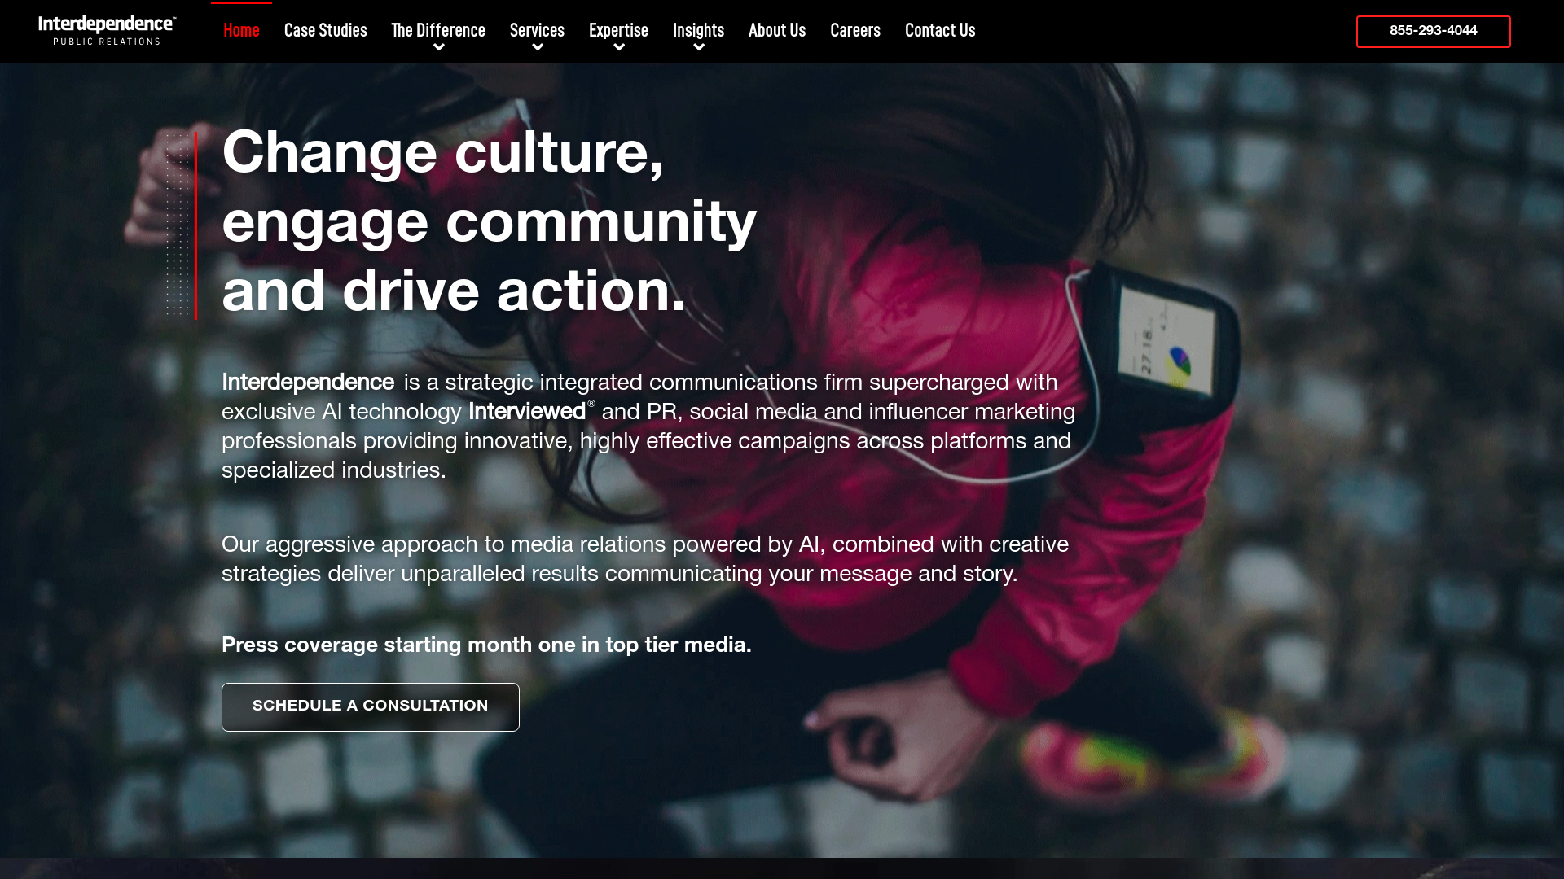Screen dimensions: 1564x879
Task: Expand the Insights dropdown chevron
Action: click(699, 48)
